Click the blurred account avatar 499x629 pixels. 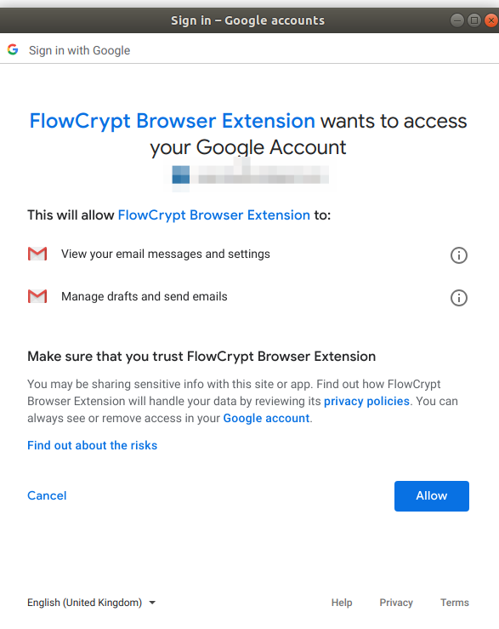coord(181,174)
